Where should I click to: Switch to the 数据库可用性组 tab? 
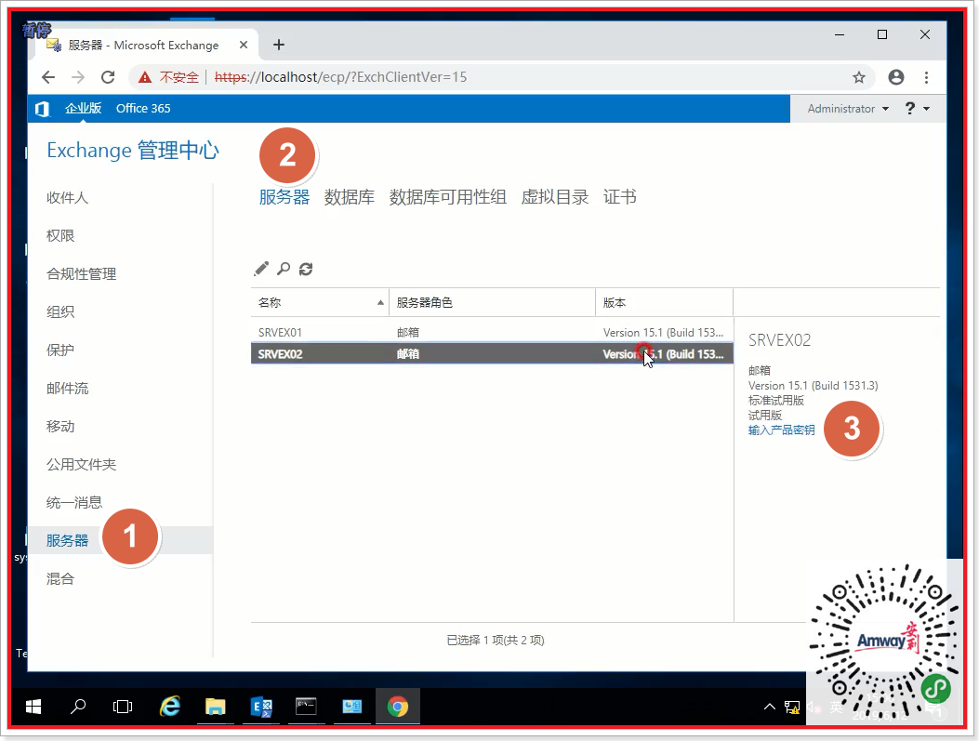tap(448, 197)
